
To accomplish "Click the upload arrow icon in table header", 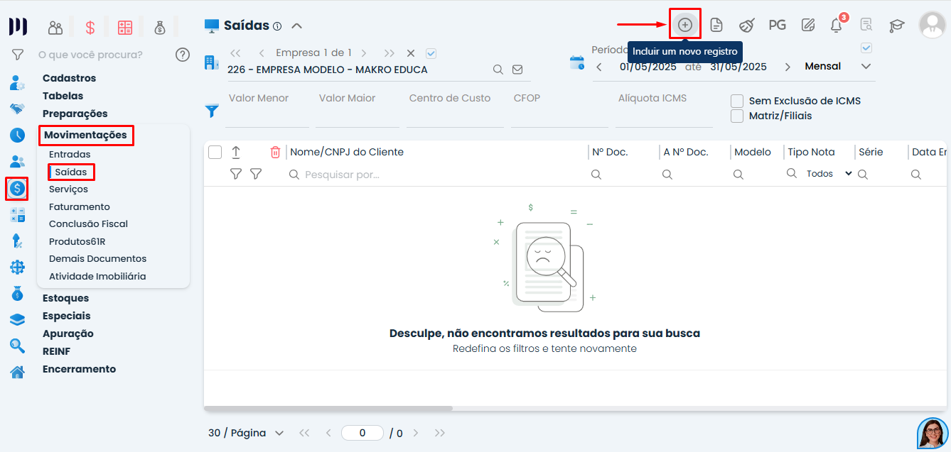I will pyautogui.click(x=236, y=152).
